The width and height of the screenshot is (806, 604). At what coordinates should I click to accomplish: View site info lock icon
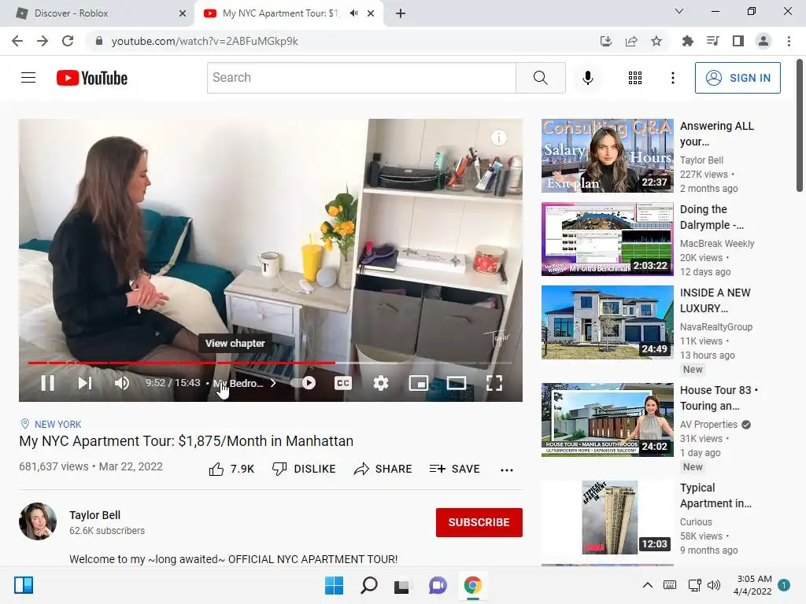[98, 41]
